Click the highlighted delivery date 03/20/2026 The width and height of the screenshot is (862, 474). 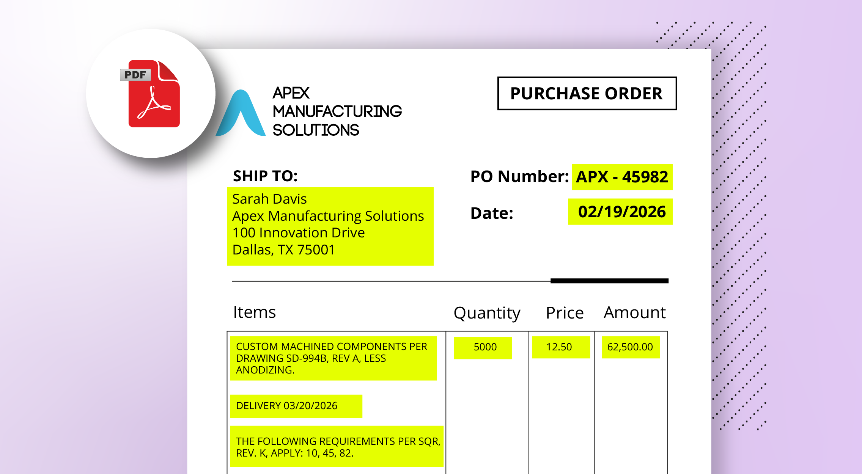[x=296, y=406]
